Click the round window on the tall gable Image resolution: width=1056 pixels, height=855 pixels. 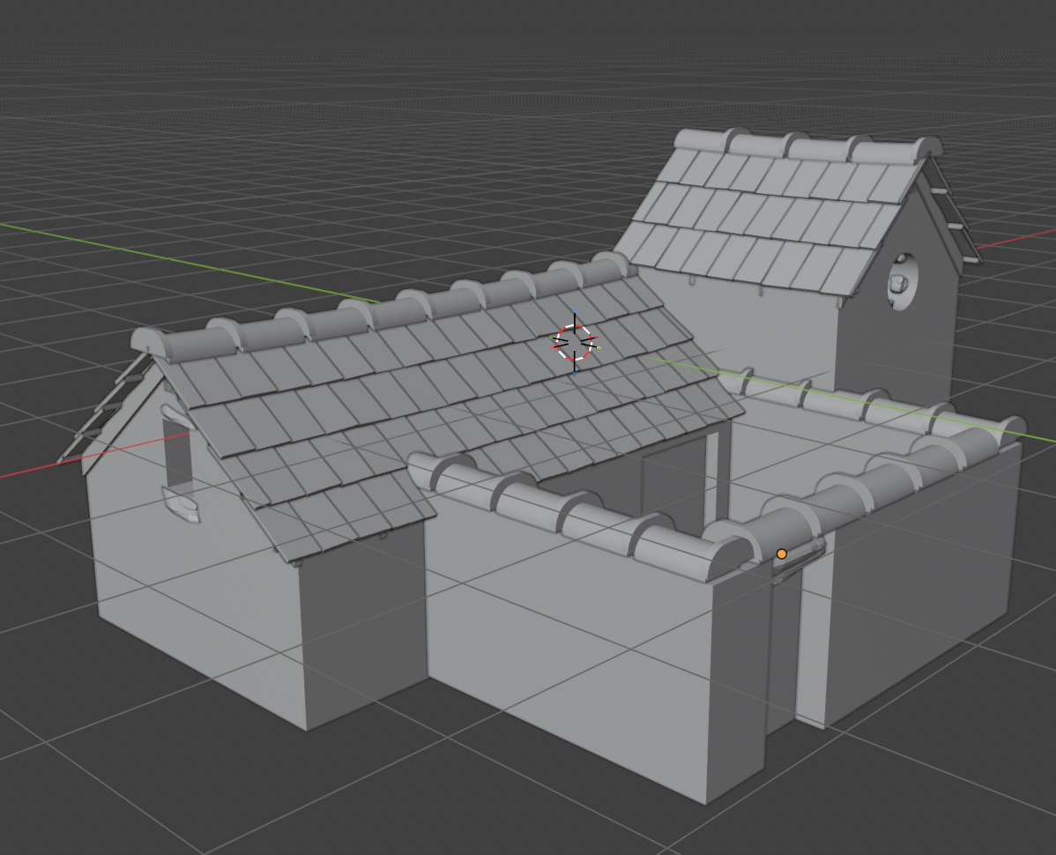pyautogui.click(x=903, y=281)
